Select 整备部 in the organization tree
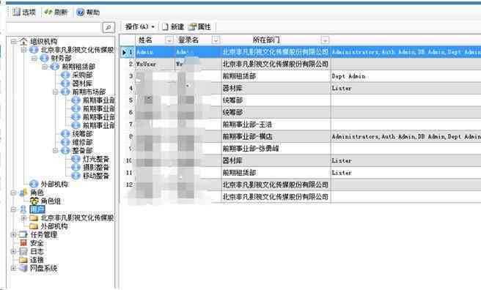The image size is (481, 290). tap(83, 151)
